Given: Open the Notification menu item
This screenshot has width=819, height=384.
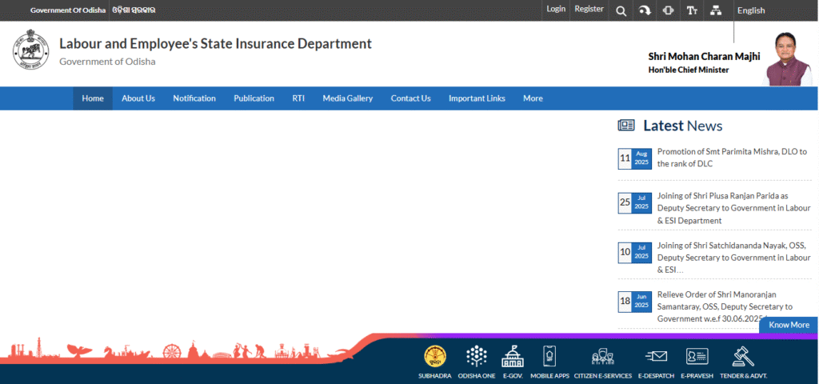Looking at the screenshot, I should (194, 98).
